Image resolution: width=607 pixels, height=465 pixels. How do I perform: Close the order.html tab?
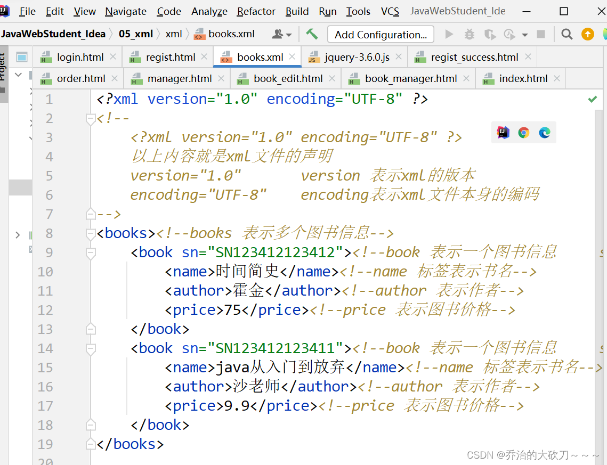click(115, 78)
